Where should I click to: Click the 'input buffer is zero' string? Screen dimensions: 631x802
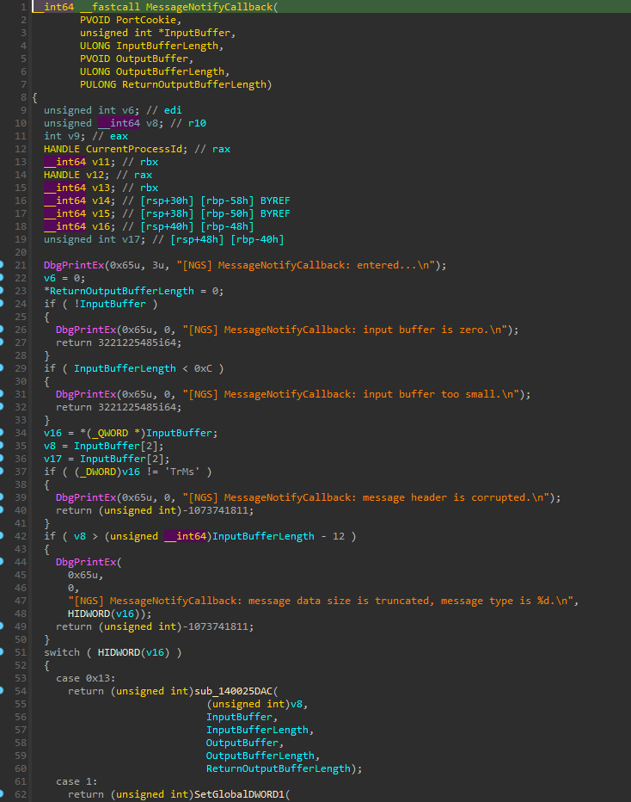(345, 330)
